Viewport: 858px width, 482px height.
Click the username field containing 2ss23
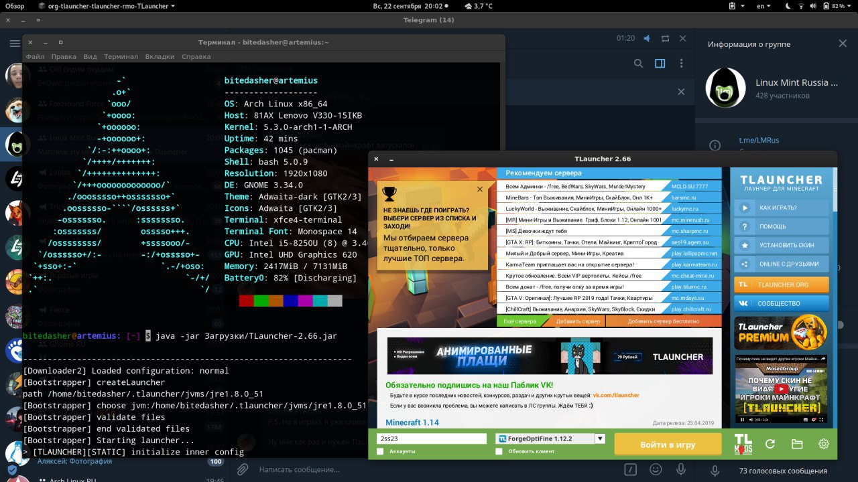click(x=431, y=438)
